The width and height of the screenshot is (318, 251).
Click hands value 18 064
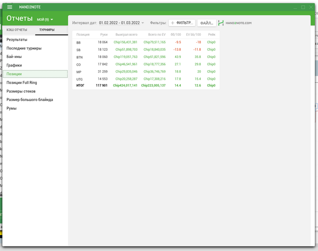103,42
